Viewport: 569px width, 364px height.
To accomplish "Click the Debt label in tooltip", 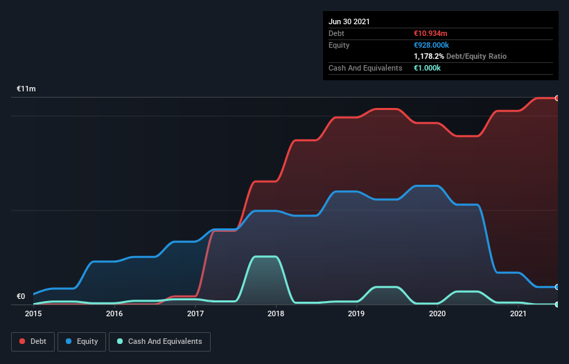I will [336, 33].
